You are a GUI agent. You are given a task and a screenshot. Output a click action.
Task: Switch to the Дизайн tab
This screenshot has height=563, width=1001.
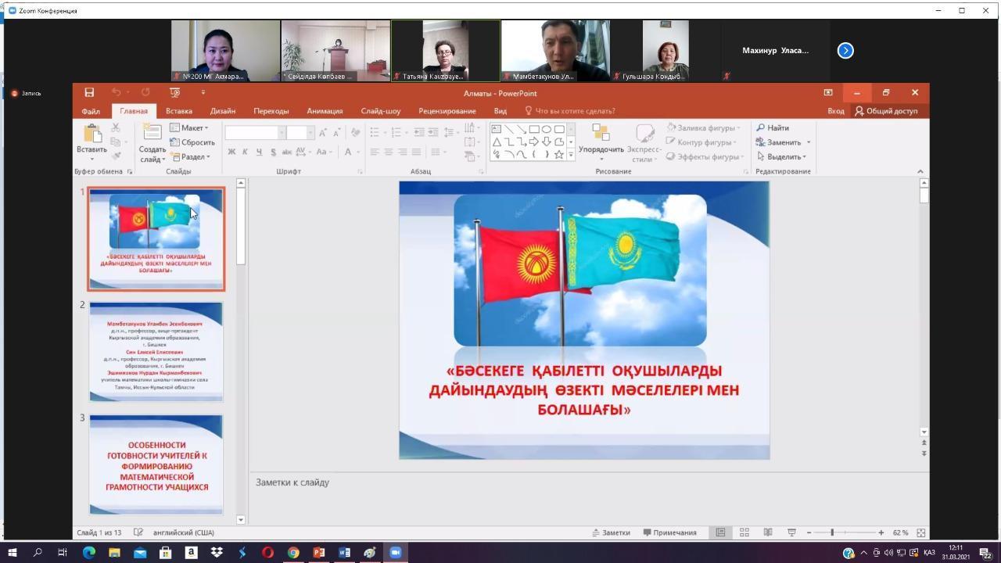[222, 111]
